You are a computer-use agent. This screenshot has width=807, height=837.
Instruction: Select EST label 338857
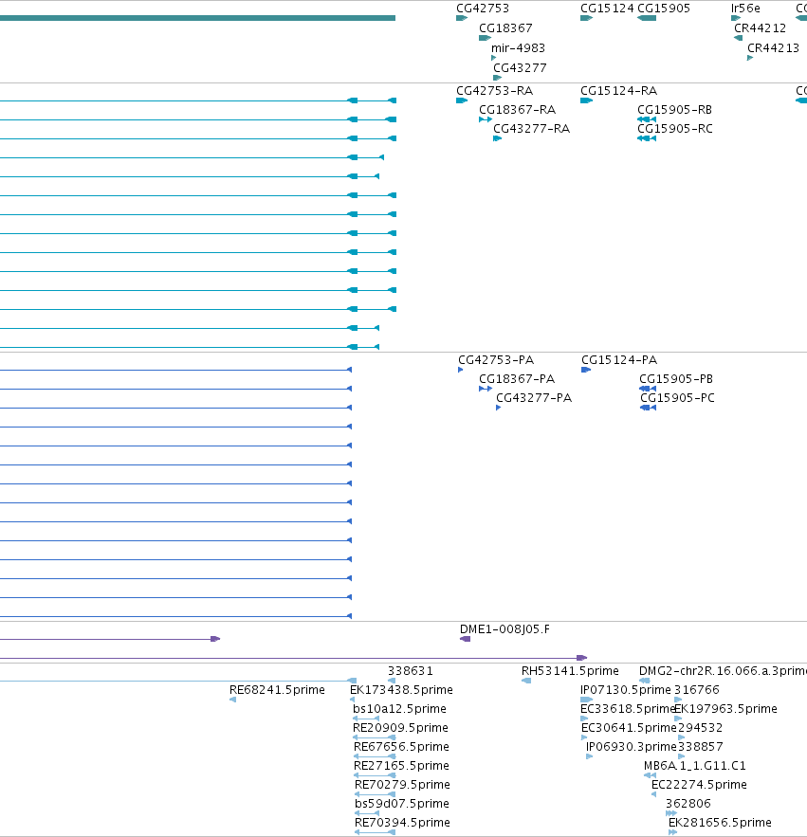(x=700, y=747)
